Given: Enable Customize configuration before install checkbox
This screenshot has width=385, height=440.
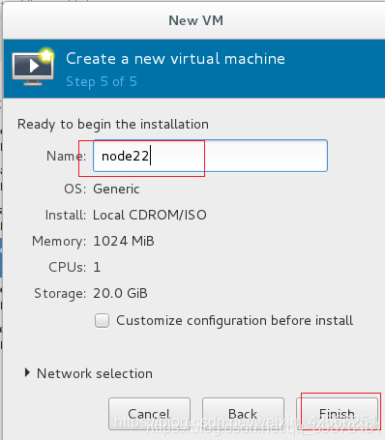Looking at the screenshot, I should 102,321.
